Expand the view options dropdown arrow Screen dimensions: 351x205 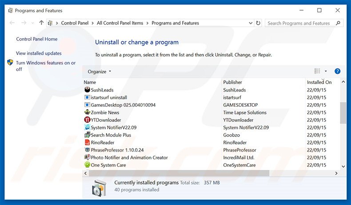point(326,71)
